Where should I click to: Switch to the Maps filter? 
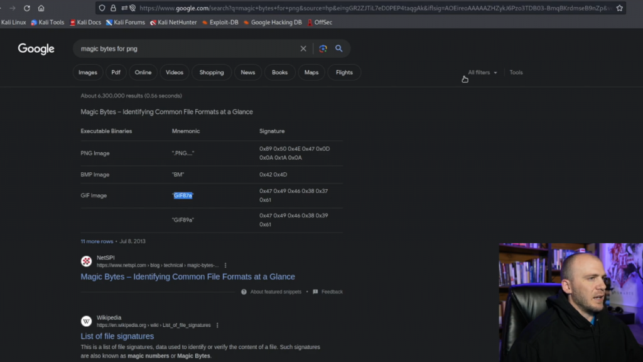pos(311,72)
